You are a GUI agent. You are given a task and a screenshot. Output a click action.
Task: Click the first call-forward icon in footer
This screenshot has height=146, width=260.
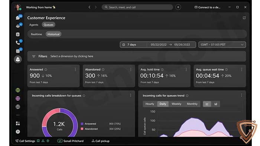(38, 141)
